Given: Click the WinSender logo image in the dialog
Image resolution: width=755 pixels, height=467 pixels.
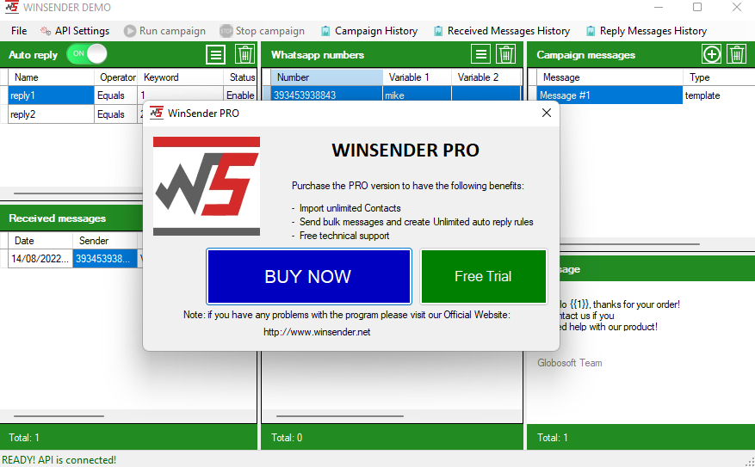Looking at the screenshot, I should pyautogui.click(x=207, y=186).
